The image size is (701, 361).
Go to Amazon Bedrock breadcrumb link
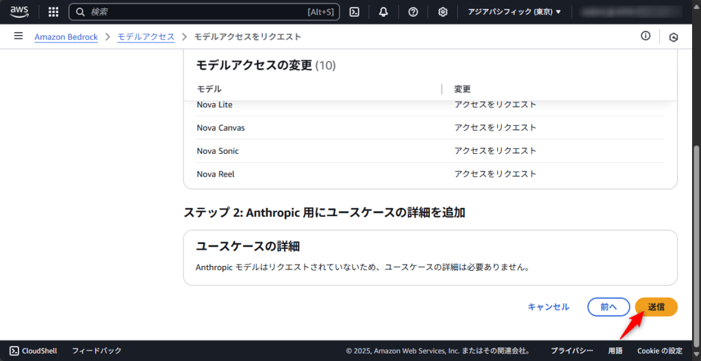click(66, 37)
